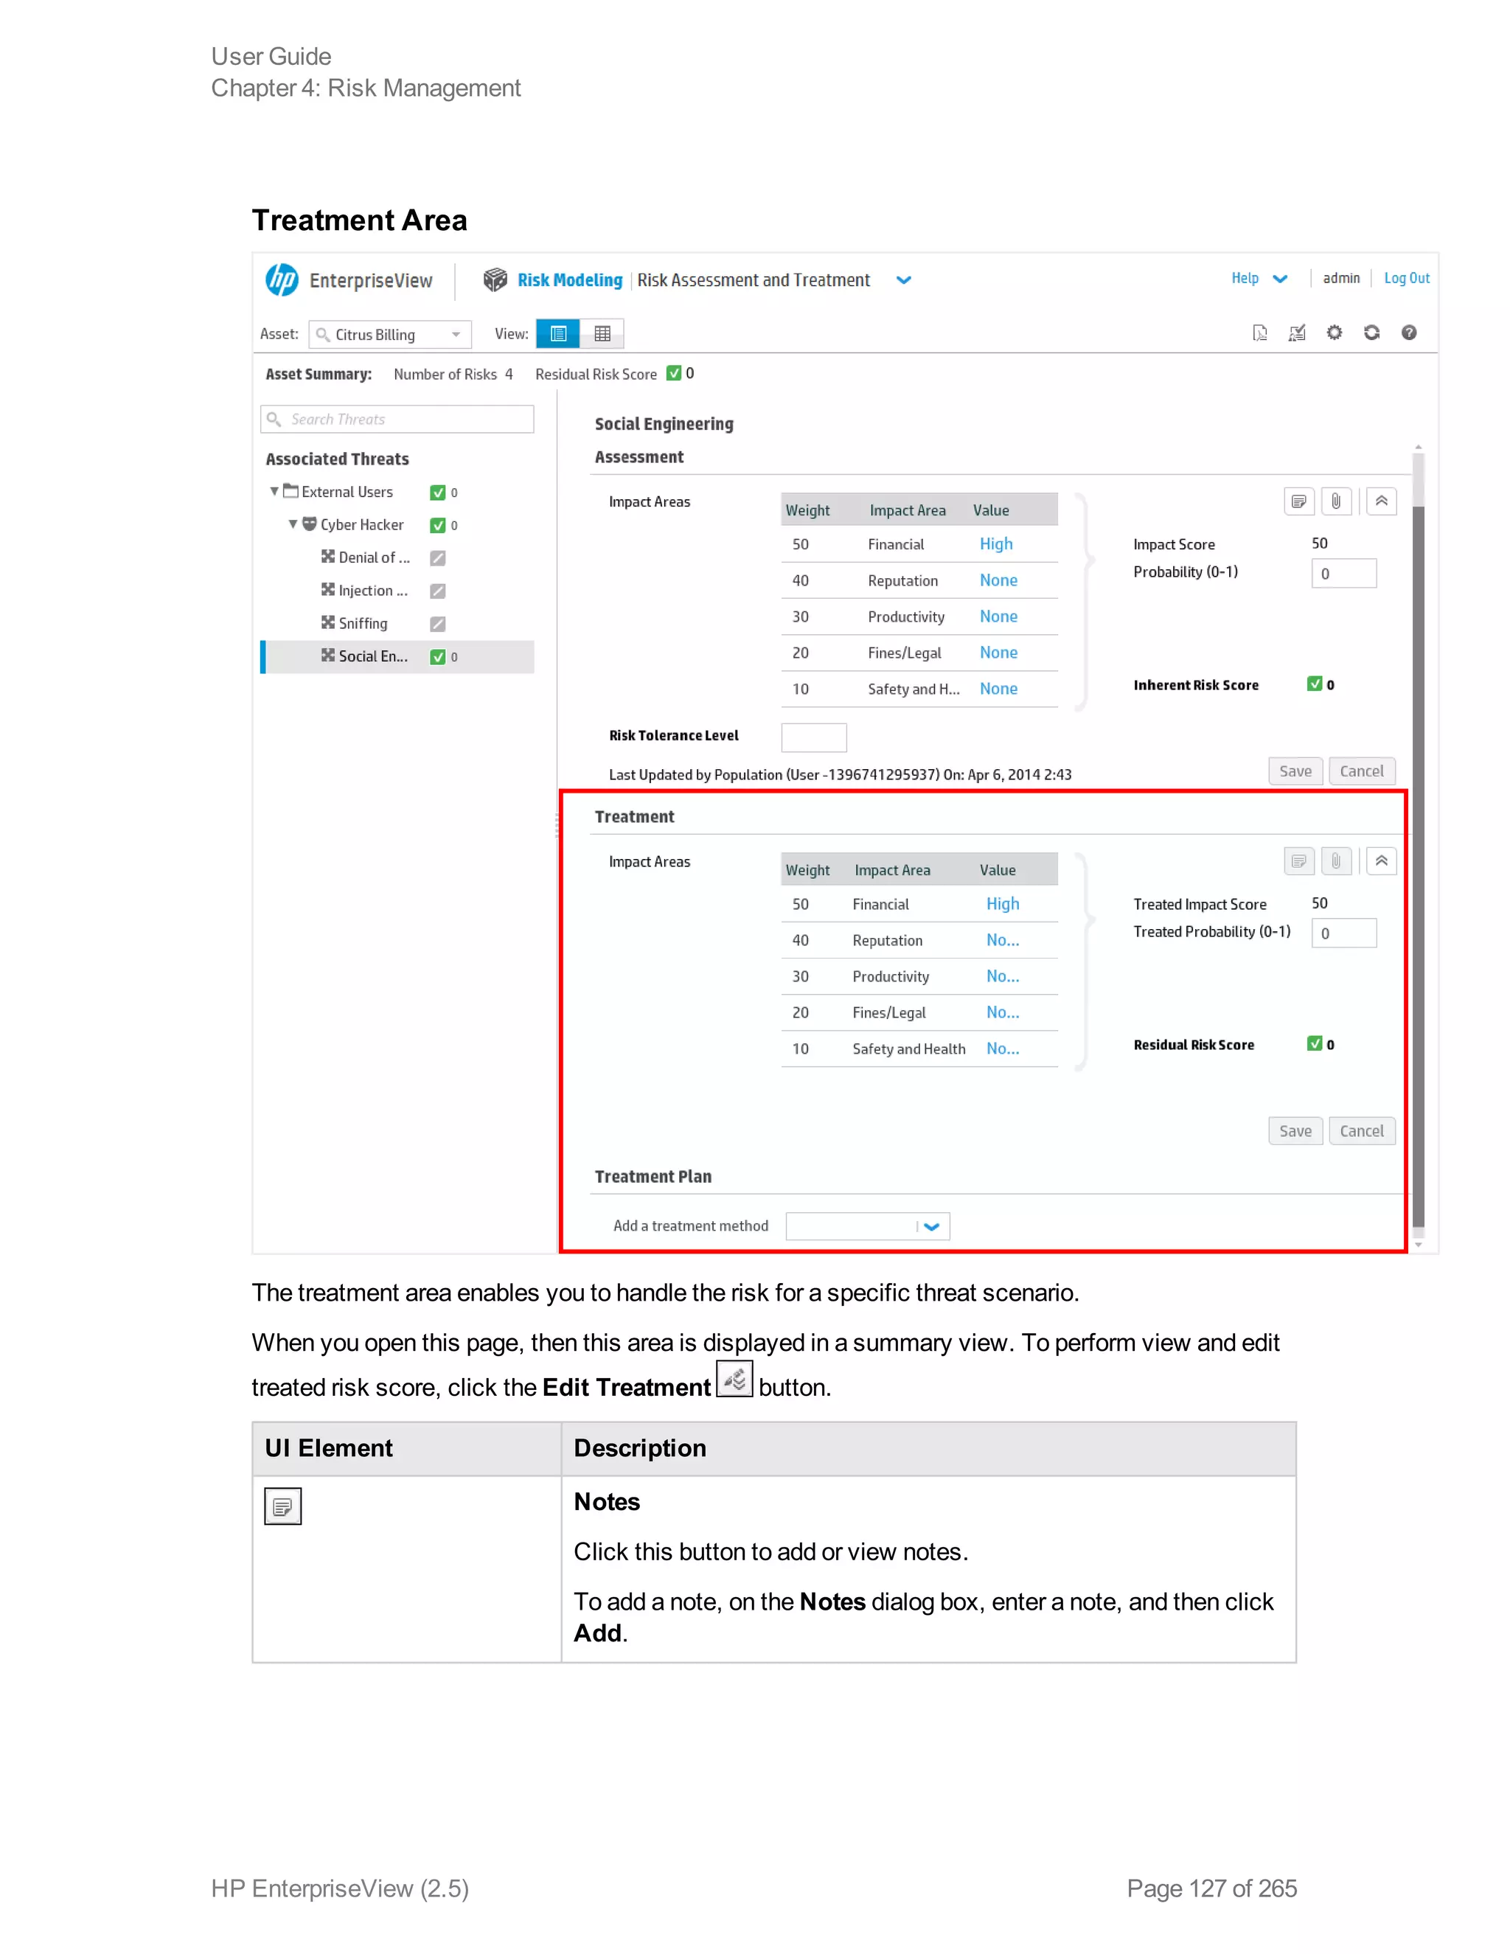Click the Inherent Risk Score green check
Image resolution: width=1510 pixels, height=1954 pixels.
click(1314, 684)
